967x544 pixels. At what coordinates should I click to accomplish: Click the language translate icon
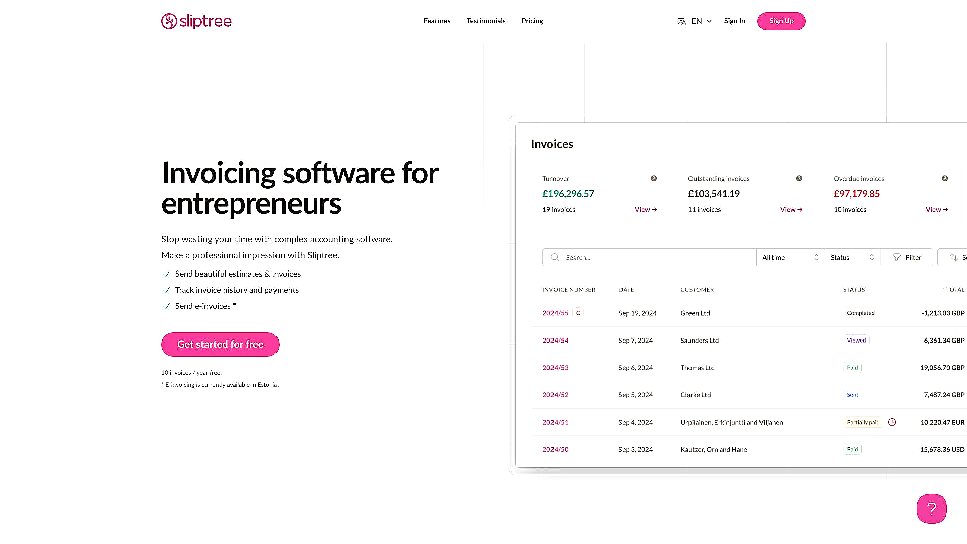pos(682,21)
